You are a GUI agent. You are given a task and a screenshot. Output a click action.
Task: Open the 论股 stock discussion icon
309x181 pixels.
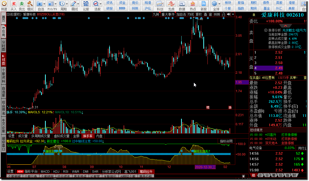(x=86, y=4)
